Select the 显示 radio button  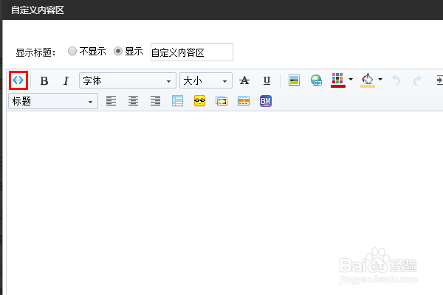click(118, 51)
